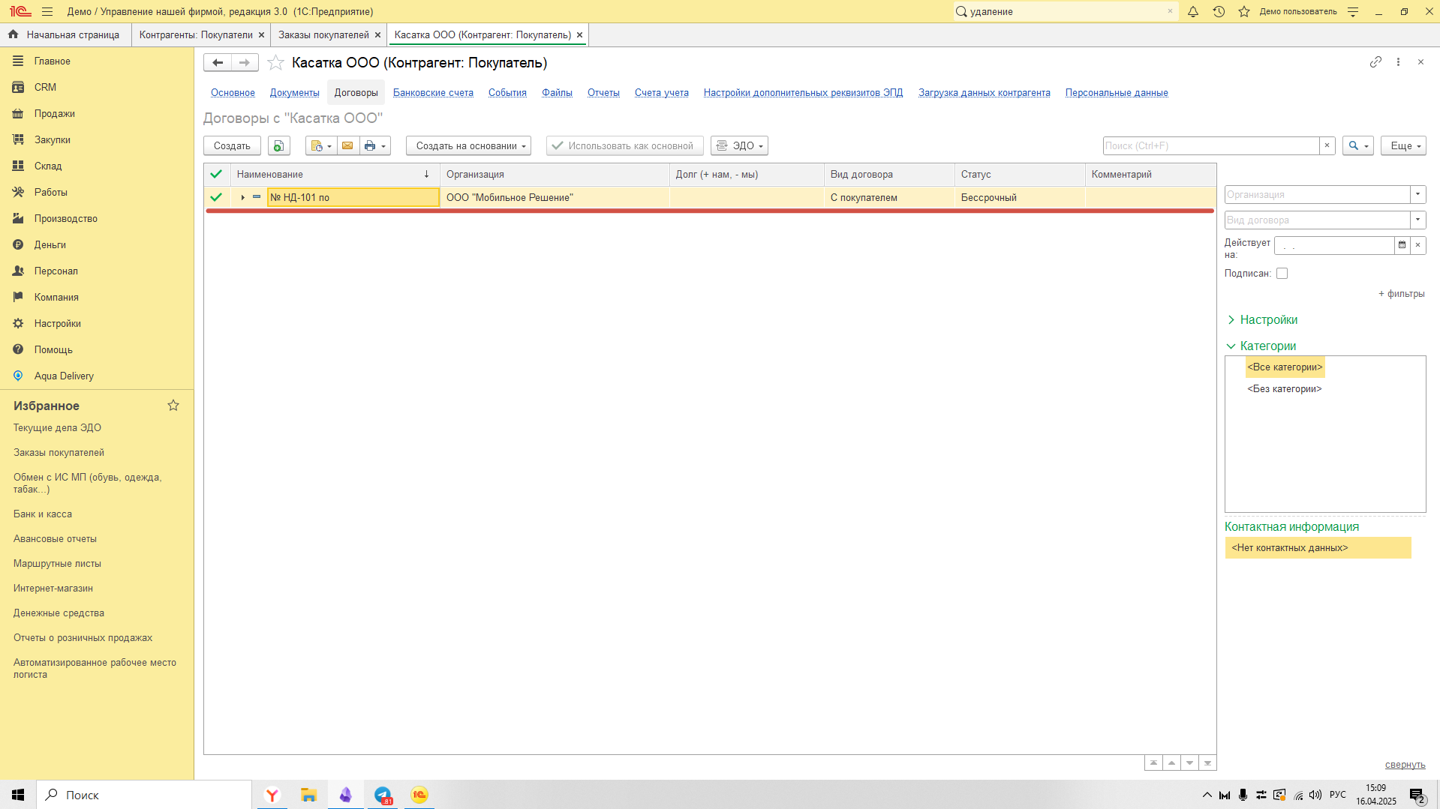Screen dimensions: 1440x809
Task: Click the email envelope icon in toolbar
Action: (347, 145)
